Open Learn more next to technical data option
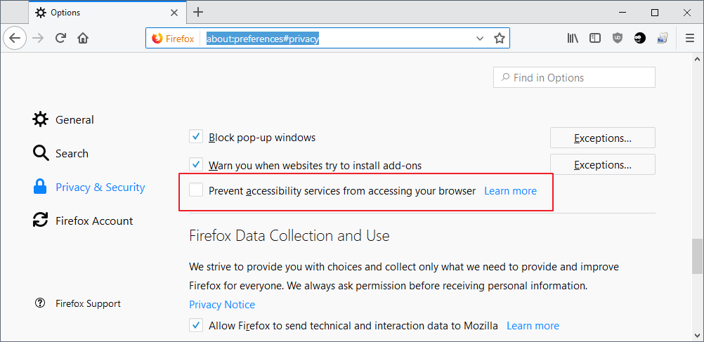The width and height of the screenshot is (704, 342). click(533, 326)
